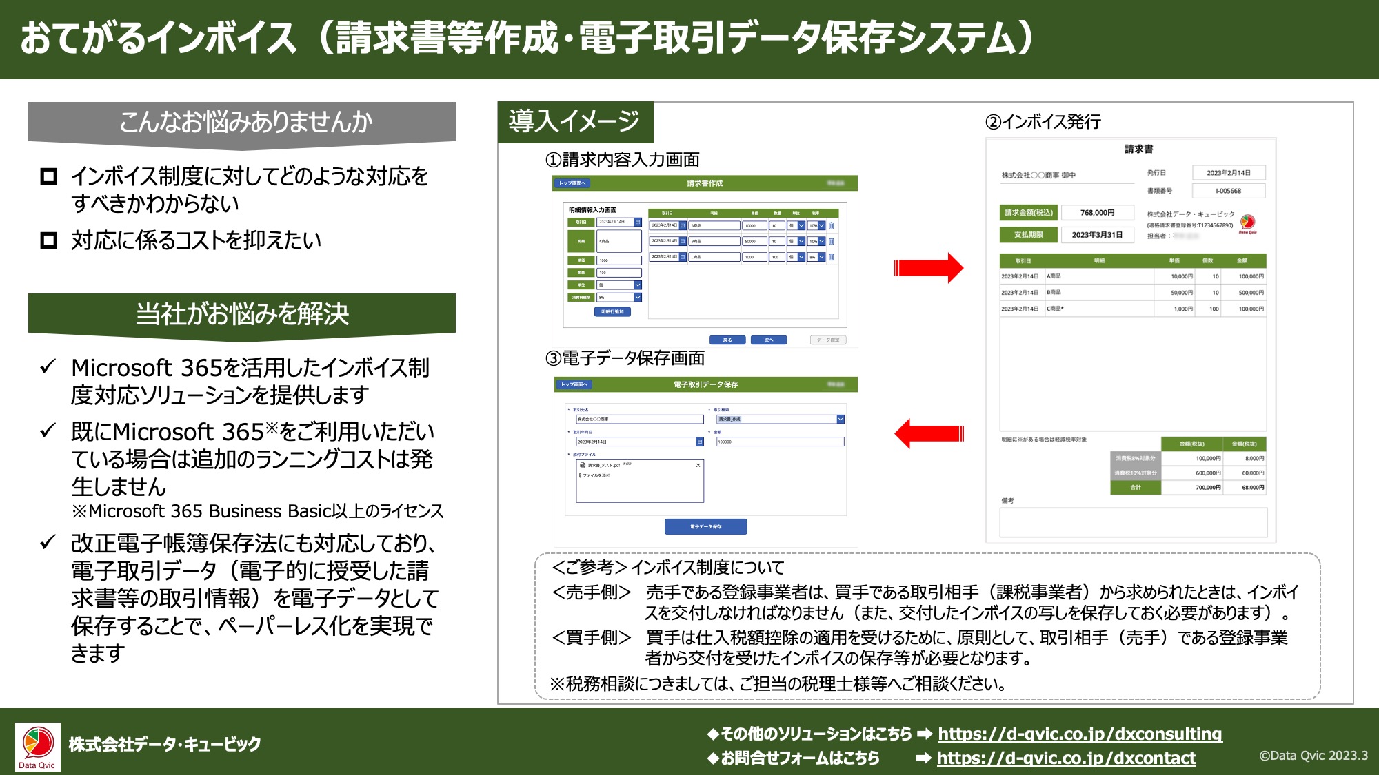The width and height of the screenshot is (1379, 775).
Task: Delete the A商品 row with trash icon
Action: [x=832, y=225]
